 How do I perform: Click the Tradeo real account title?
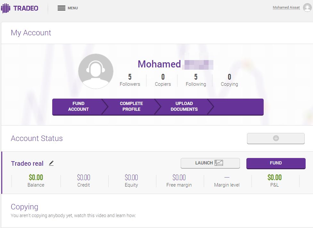coord(27,163)
